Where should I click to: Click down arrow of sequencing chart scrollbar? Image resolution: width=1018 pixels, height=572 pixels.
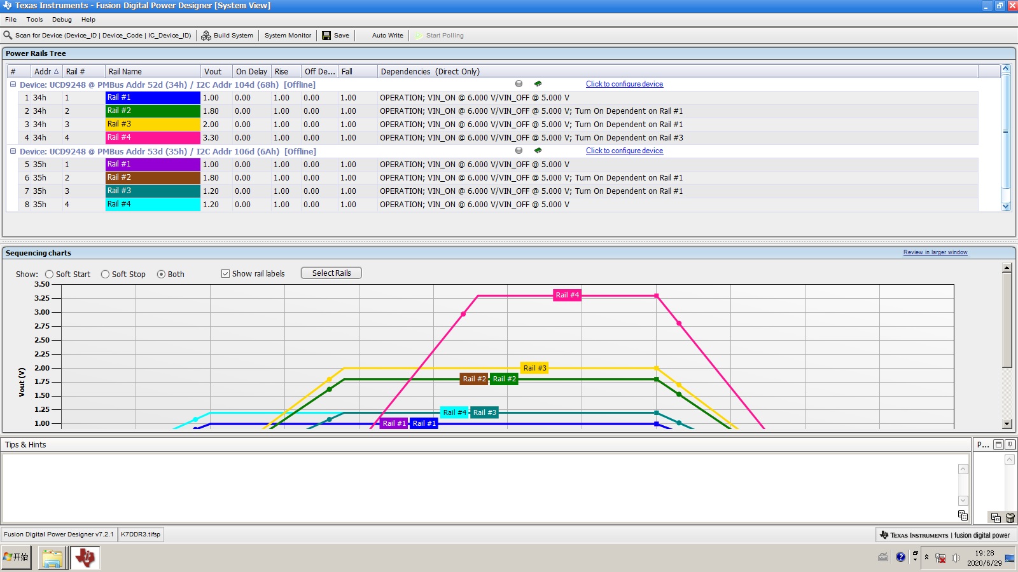point(1007,424)
